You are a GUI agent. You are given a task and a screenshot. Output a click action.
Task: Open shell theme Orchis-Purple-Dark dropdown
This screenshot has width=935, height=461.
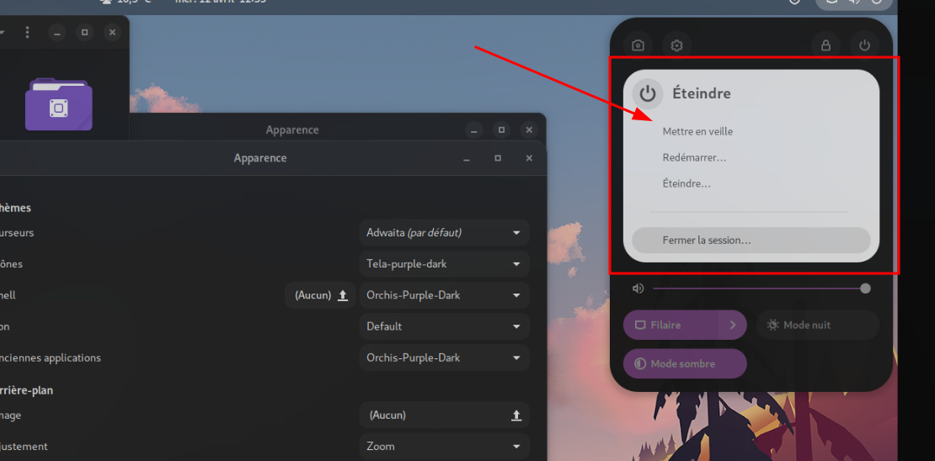[x=444, y=294]
